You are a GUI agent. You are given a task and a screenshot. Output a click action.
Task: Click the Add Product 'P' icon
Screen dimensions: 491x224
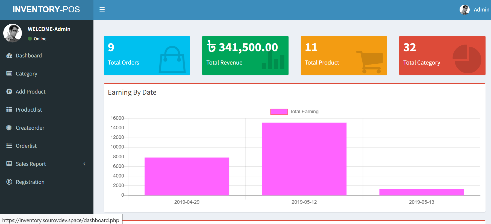(x=9, y=92)
